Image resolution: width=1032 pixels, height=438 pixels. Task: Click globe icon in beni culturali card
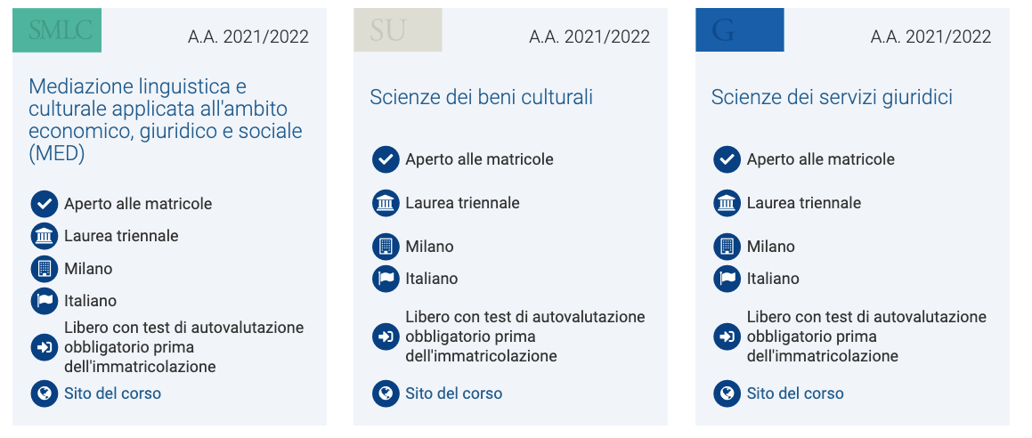(x=386, y=393)
